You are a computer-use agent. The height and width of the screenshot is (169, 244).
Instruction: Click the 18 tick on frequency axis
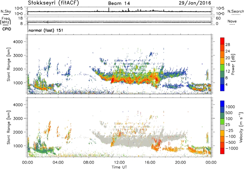tap(20, 18)
